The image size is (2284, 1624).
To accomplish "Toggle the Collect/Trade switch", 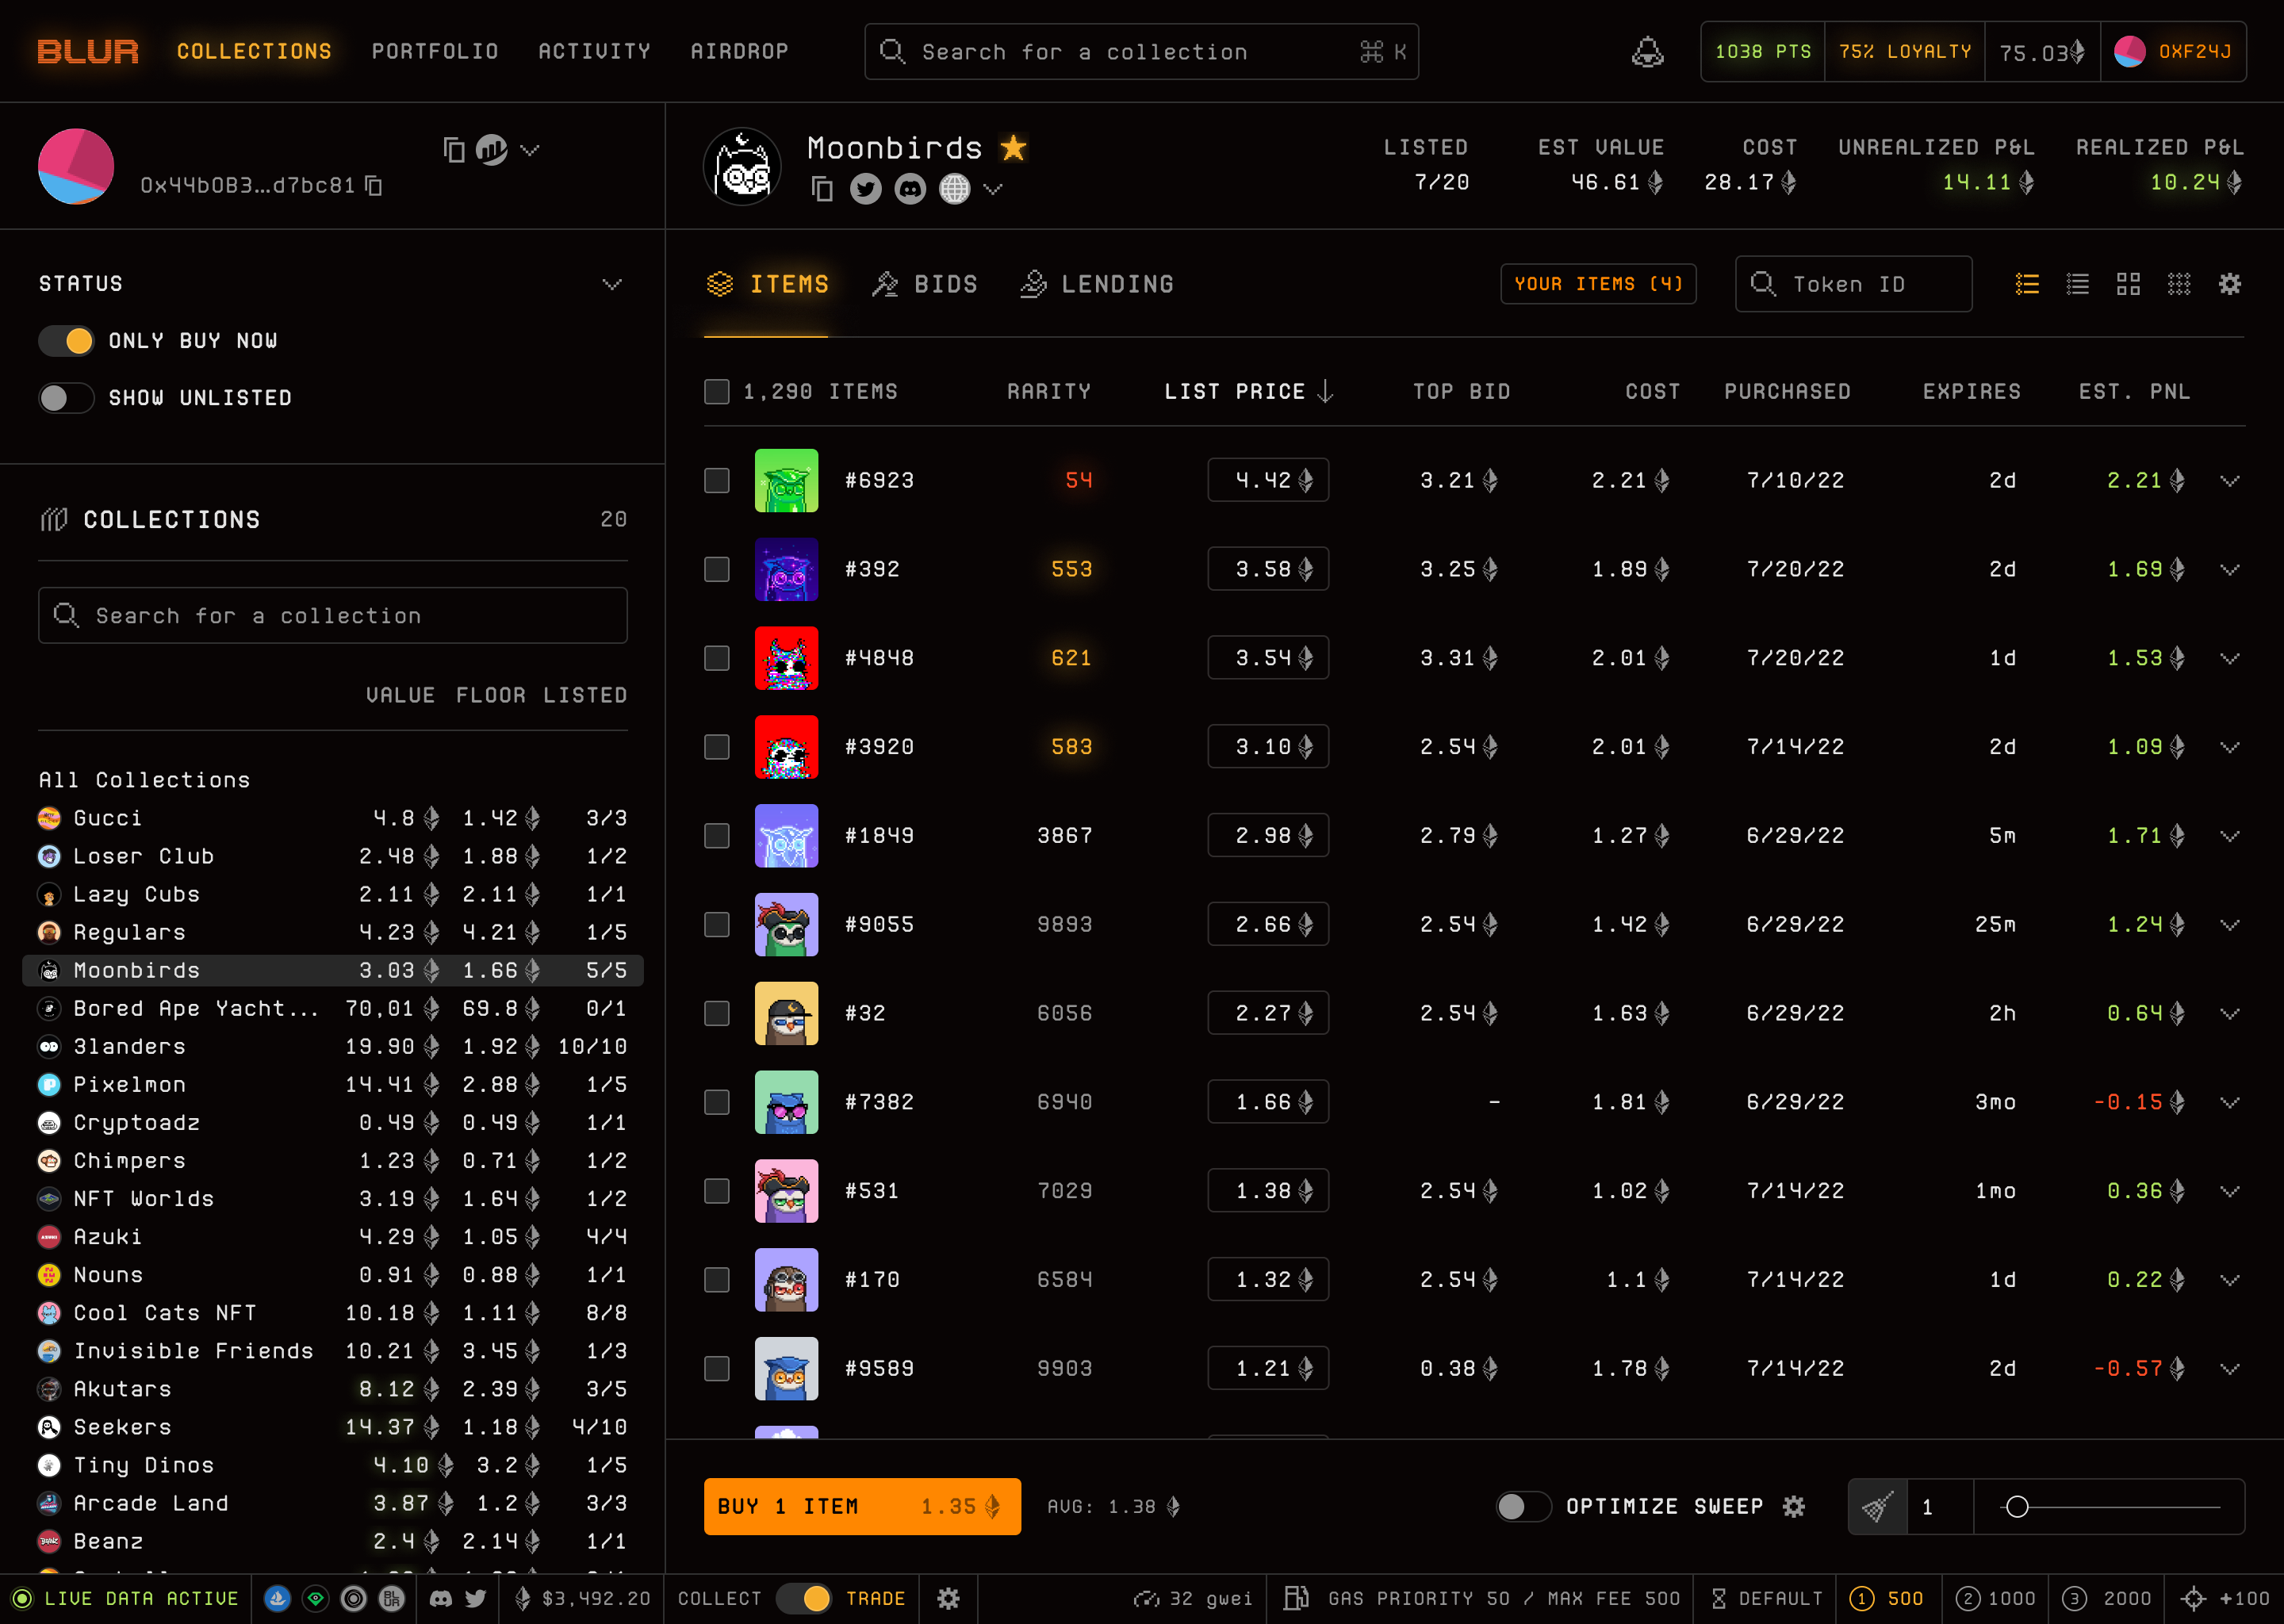I will point(803,1599).
